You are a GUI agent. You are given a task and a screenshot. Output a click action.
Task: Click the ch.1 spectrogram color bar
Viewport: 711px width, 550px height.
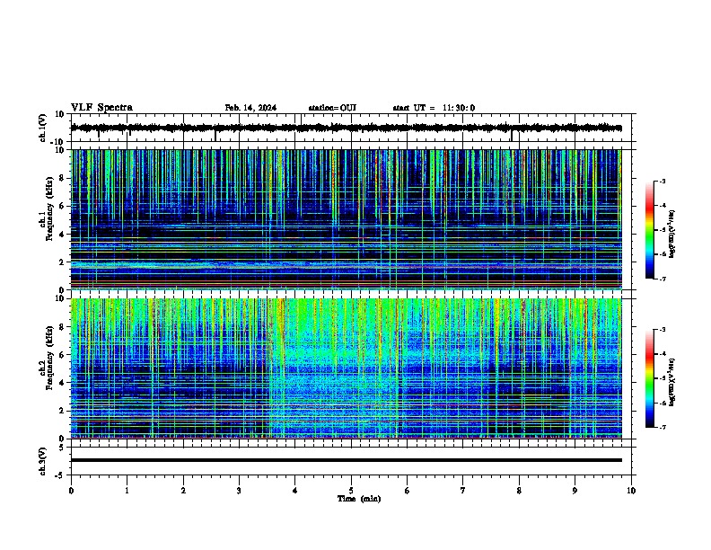point(650,230)
